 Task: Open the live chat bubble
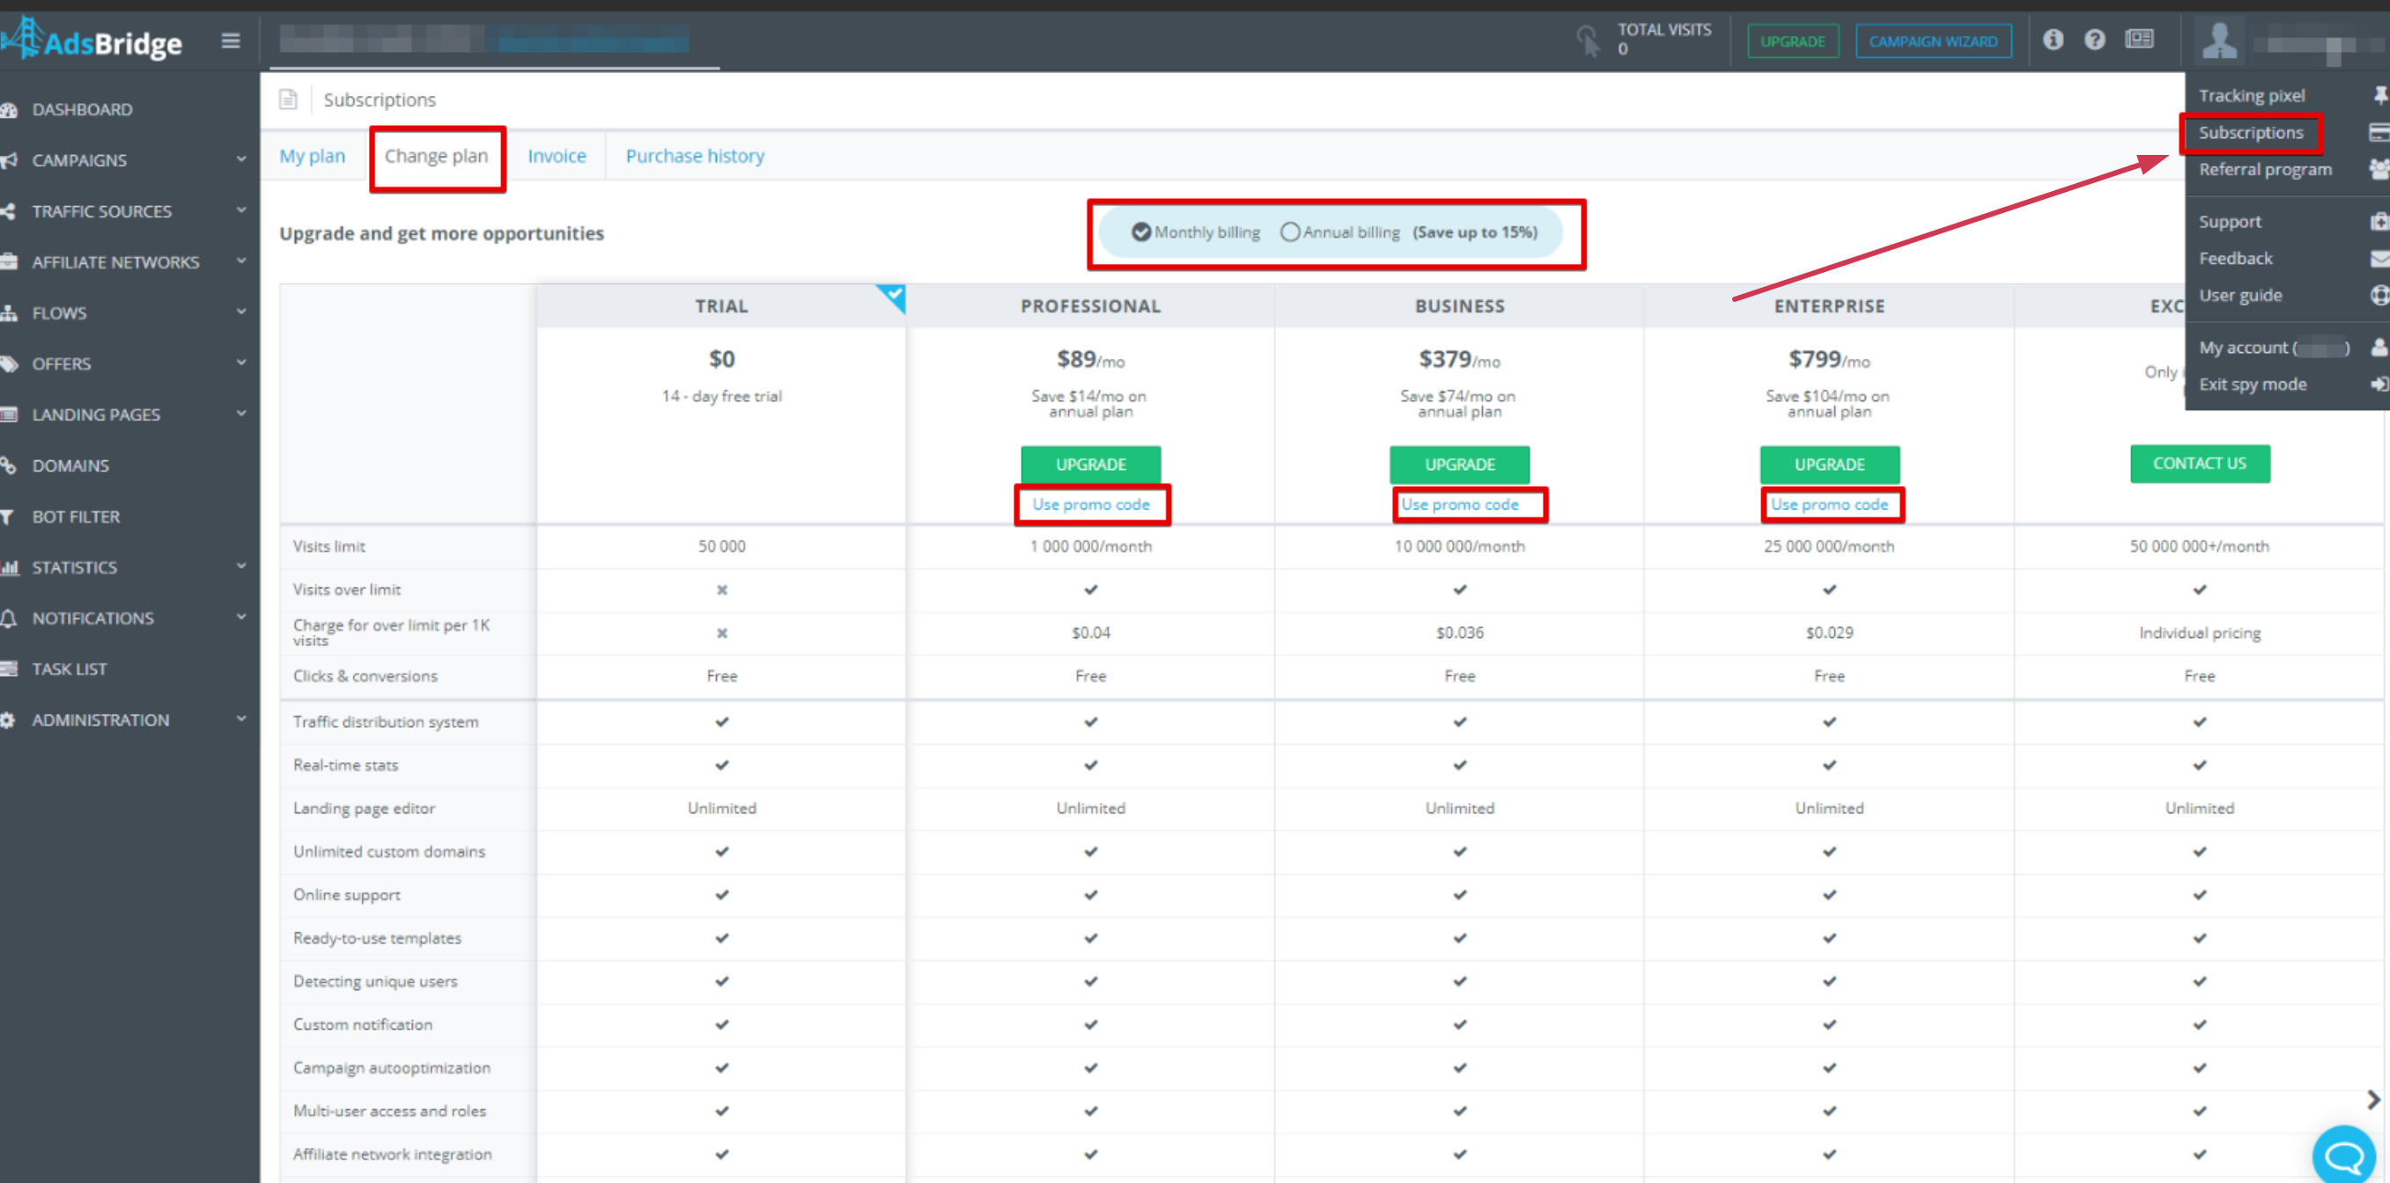2344,1154
